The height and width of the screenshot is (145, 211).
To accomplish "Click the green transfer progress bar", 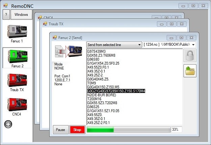I will coord(100,130).
